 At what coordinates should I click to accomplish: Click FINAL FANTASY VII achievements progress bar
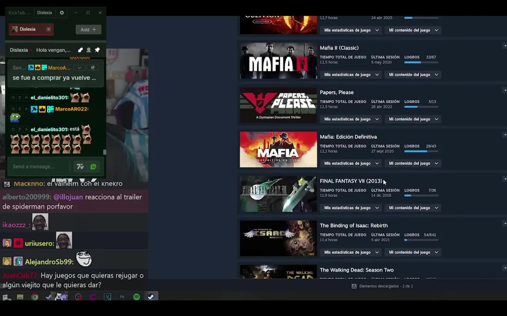pyautogui.click(x=421, y=195)
